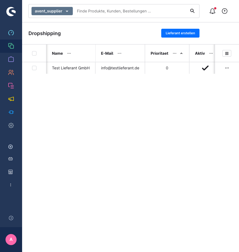Toggle the select-all checkbox in table header
The image size is (239, 252).
tap(34, 53)
